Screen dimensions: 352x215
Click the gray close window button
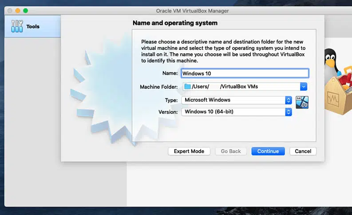click(10, 11)
